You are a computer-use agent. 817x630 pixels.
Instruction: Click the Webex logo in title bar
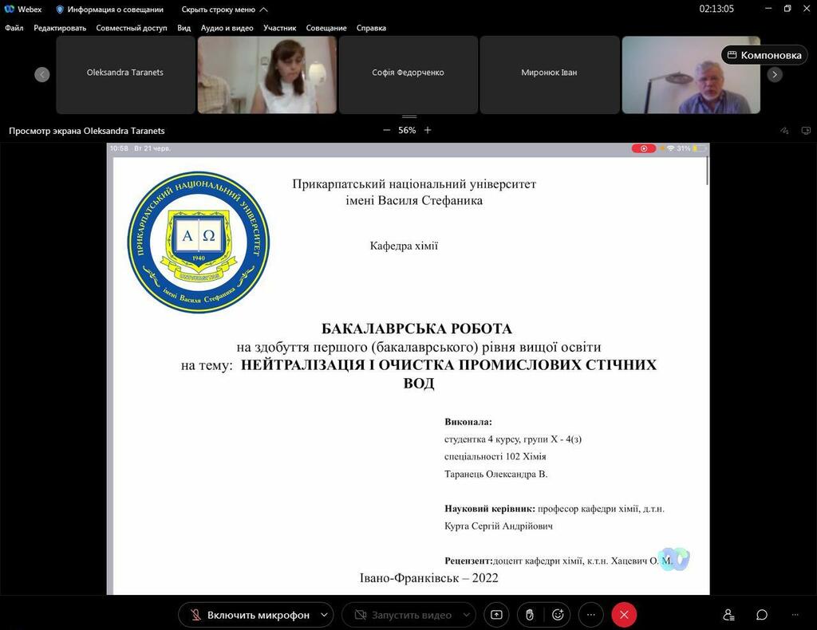pos(9,9)
